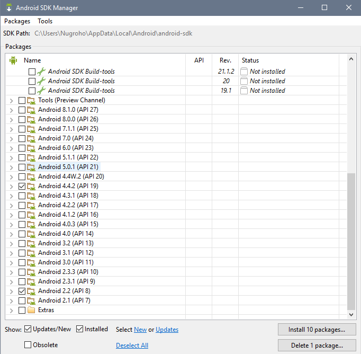The width and height of the screenshot is (361, 354).
Task: Open the Tools menu
Action: point(45,21)
